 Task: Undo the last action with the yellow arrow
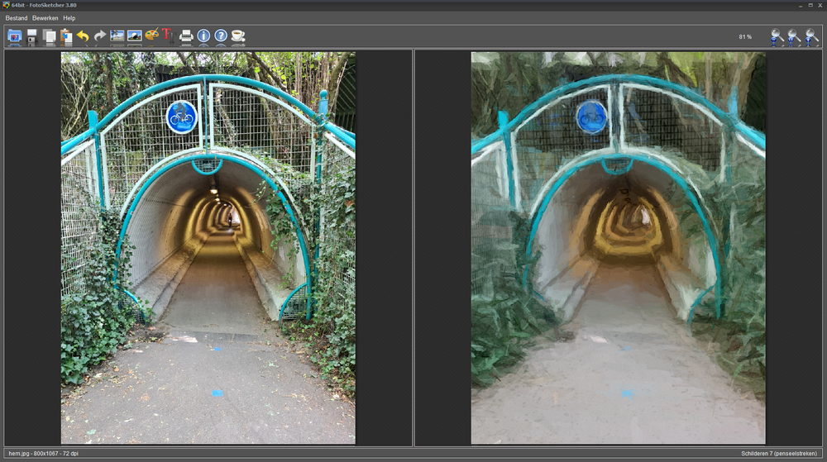(x=83, y=36)
